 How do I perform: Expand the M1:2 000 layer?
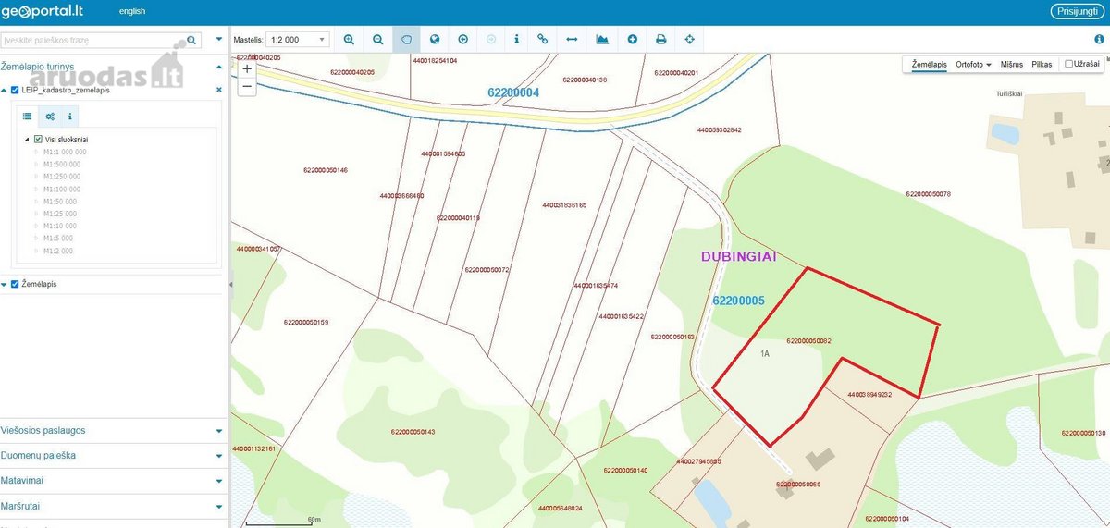click(38, 251)
